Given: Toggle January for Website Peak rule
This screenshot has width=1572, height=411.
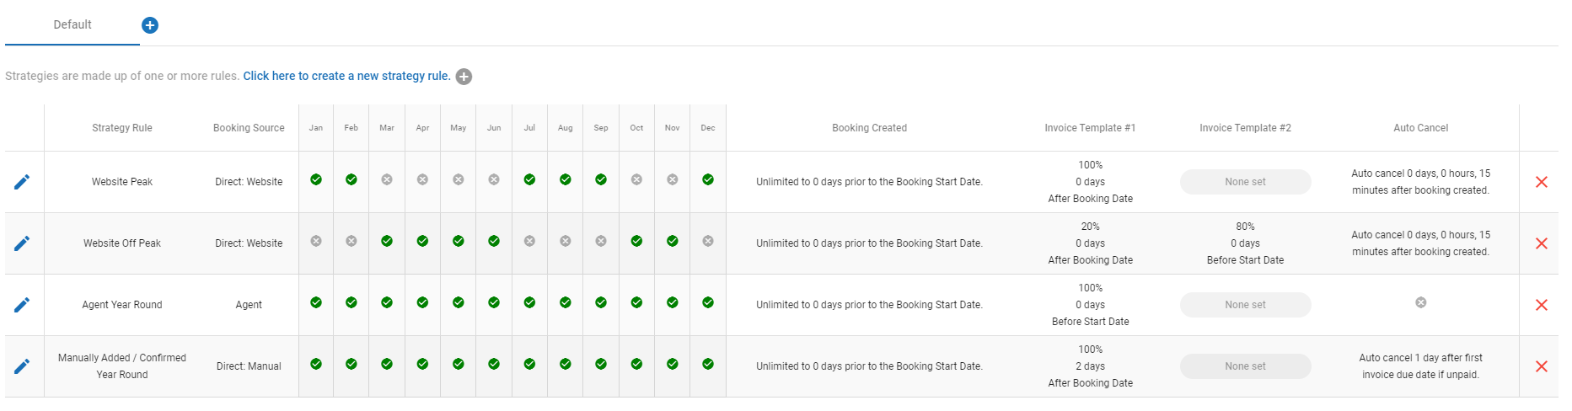Looking at the screenshot, I should click(316, 179).
